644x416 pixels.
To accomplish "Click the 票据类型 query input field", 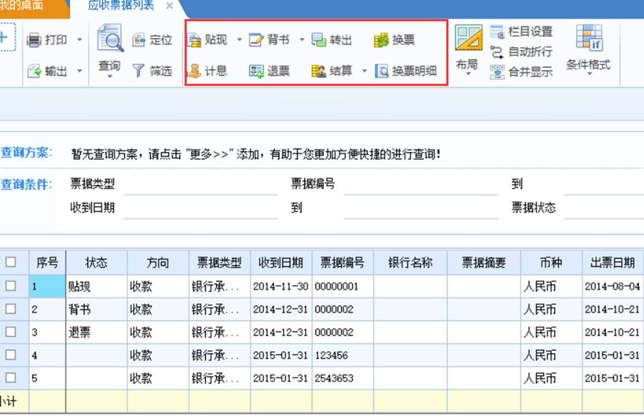I will click(200, 184).
